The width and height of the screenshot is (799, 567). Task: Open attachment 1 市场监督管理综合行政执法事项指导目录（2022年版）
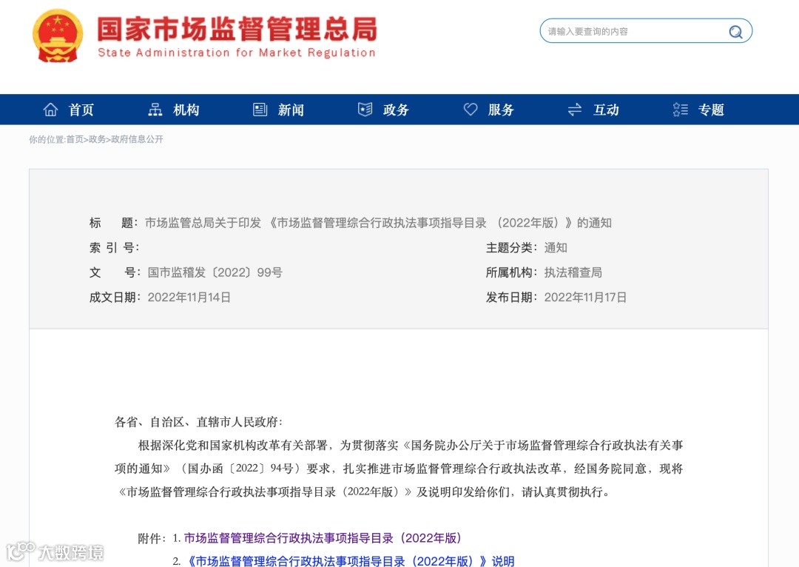pos(323,538)
